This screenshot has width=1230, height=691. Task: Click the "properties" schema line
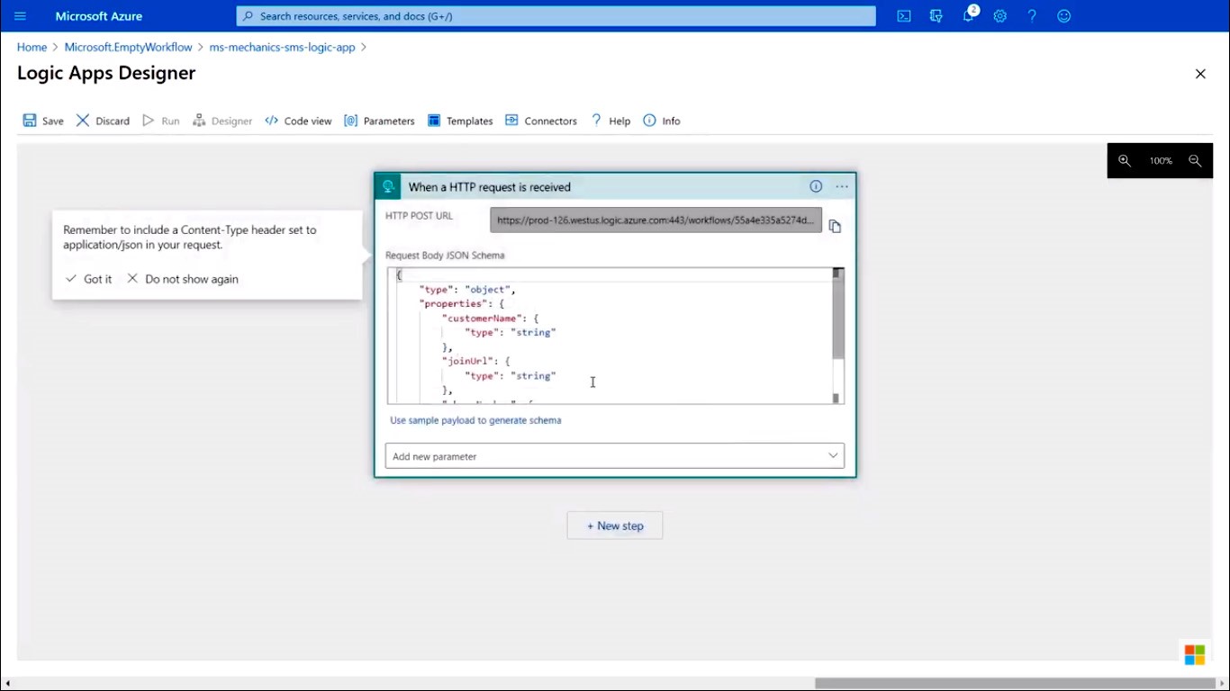click(x=462, y=304)
